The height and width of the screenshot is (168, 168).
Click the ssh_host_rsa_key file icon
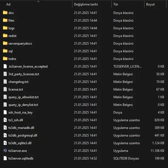(5, 112)
